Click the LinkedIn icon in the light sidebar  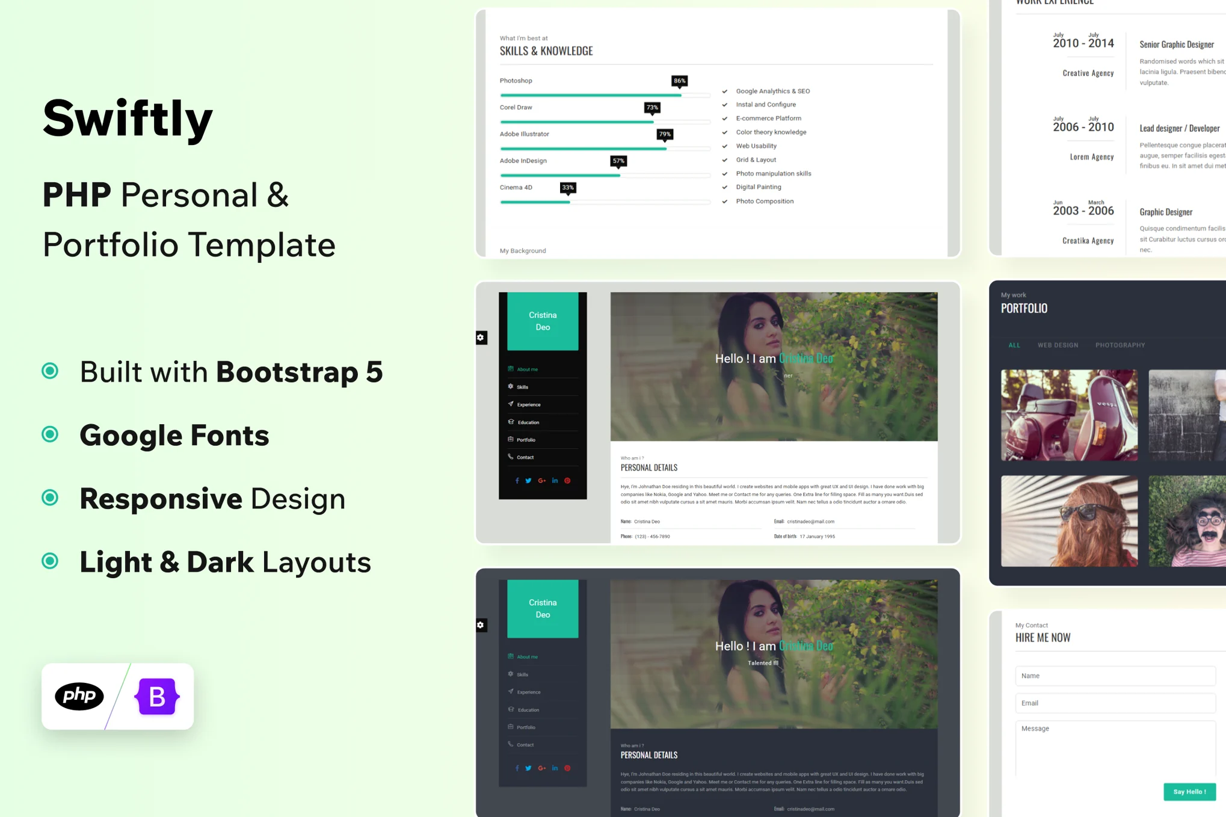pos(555,481)
